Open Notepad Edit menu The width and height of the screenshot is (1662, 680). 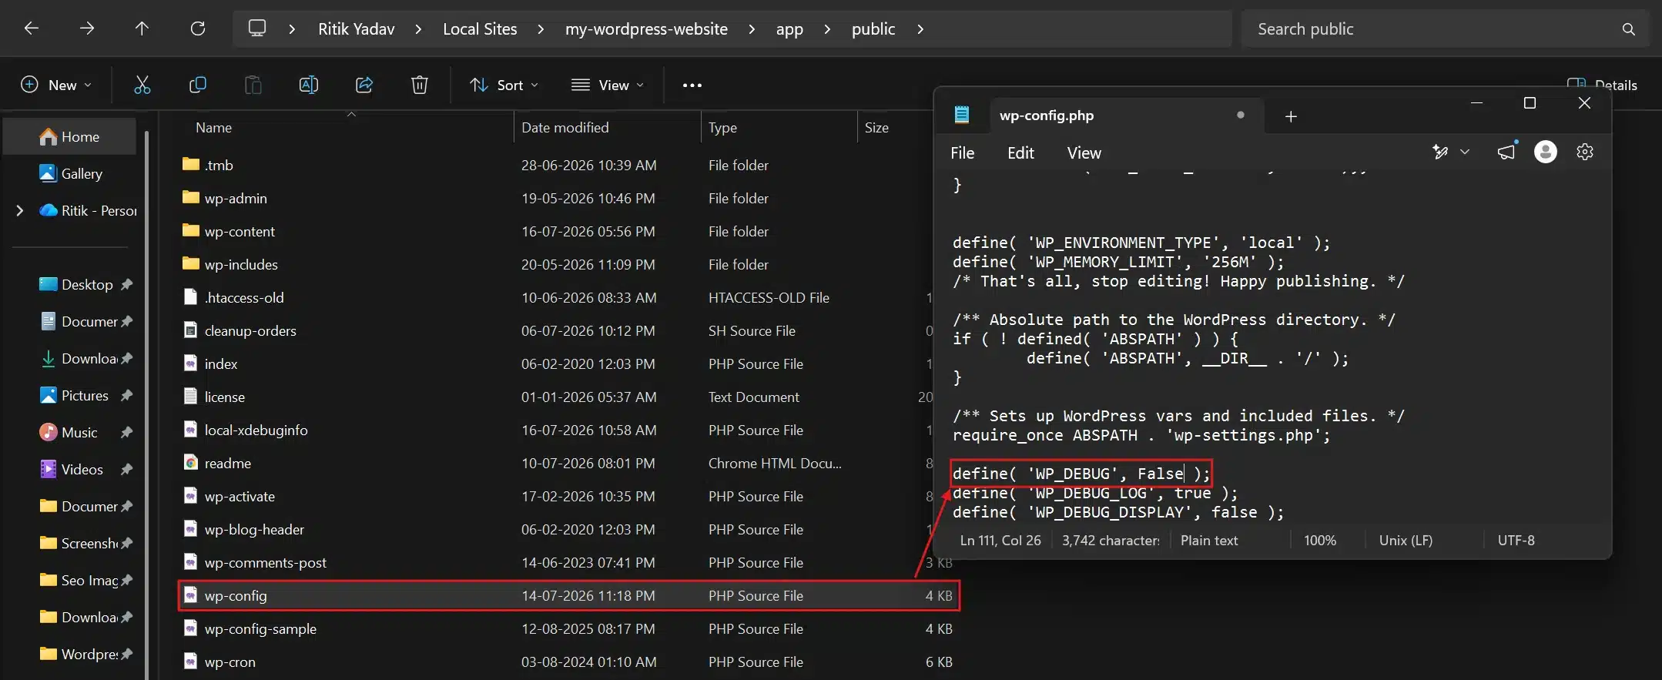pyautogui.click(x=1020, y=152)
